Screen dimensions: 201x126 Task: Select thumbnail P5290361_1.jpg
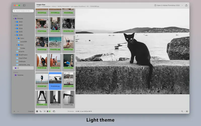pos(42,99)
